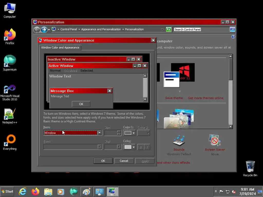263x197 pixels.
Task: Select the high contrast theme thumbnail
Action: pos(179,75)
